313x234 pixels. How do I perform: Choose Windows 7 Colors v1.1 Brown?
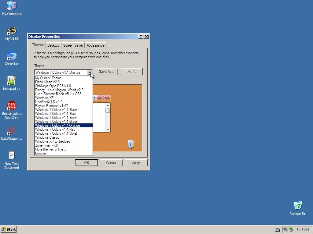(64, 118)
